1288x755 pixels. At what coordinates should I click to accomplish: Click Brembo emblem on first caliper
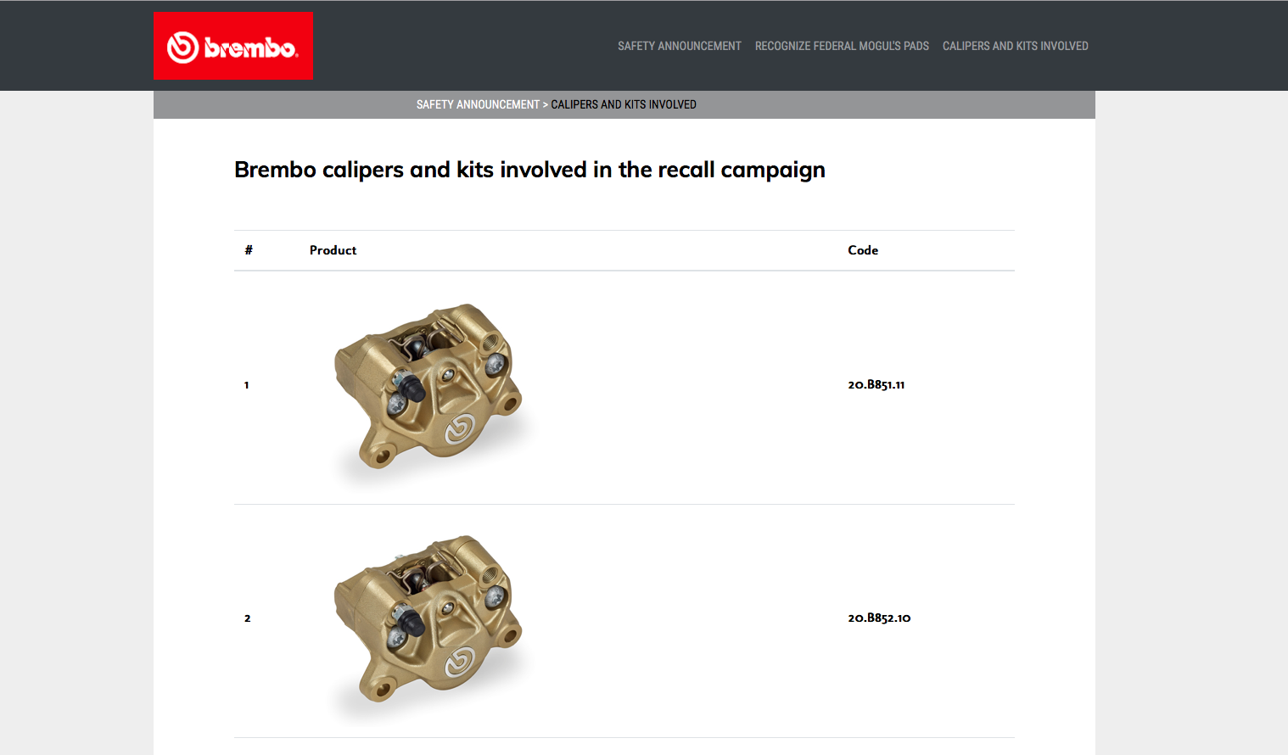point(460,428)
